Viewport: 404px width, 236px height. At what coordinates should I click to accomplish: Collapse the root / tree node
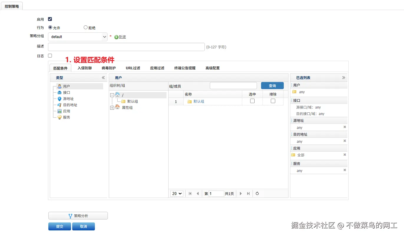click(112, 95)
